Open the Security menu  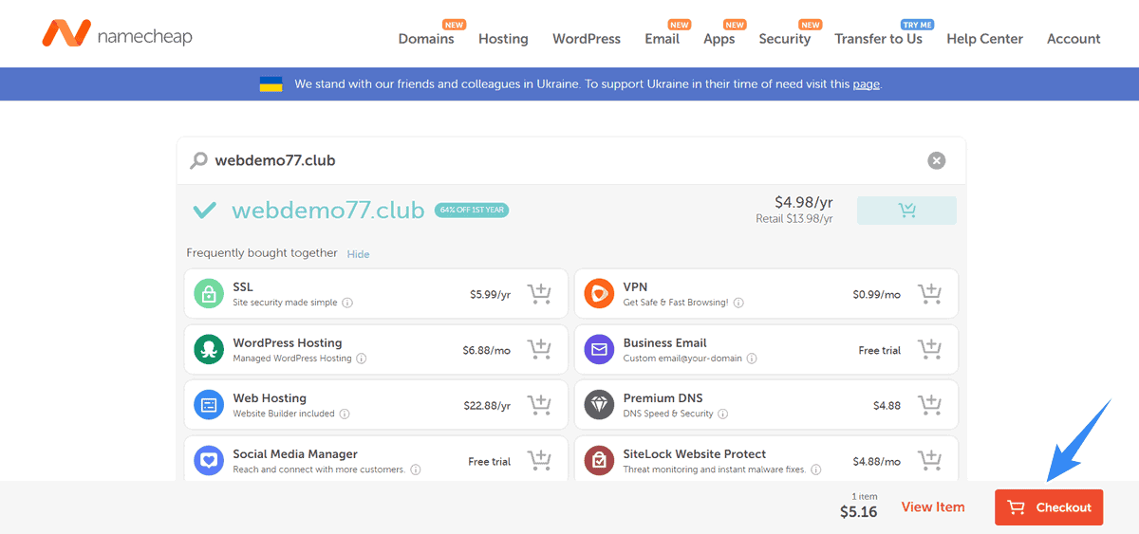785,39
